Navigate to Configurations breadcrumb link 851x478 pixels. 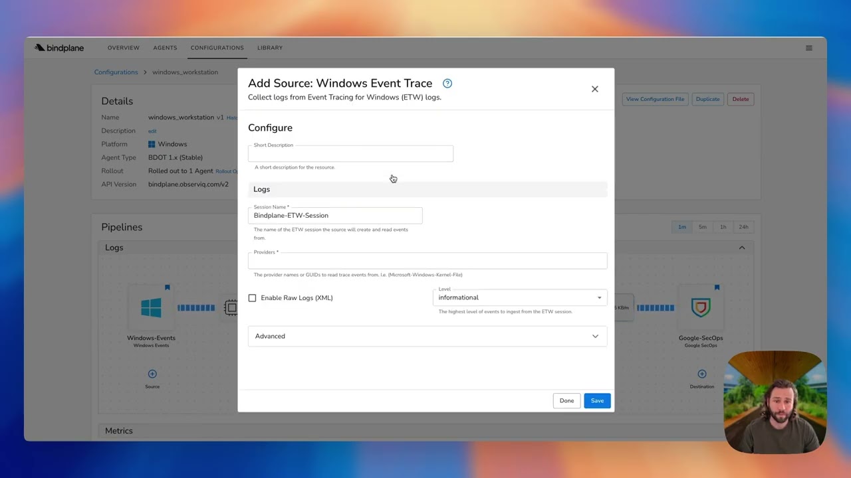point(116,72)
